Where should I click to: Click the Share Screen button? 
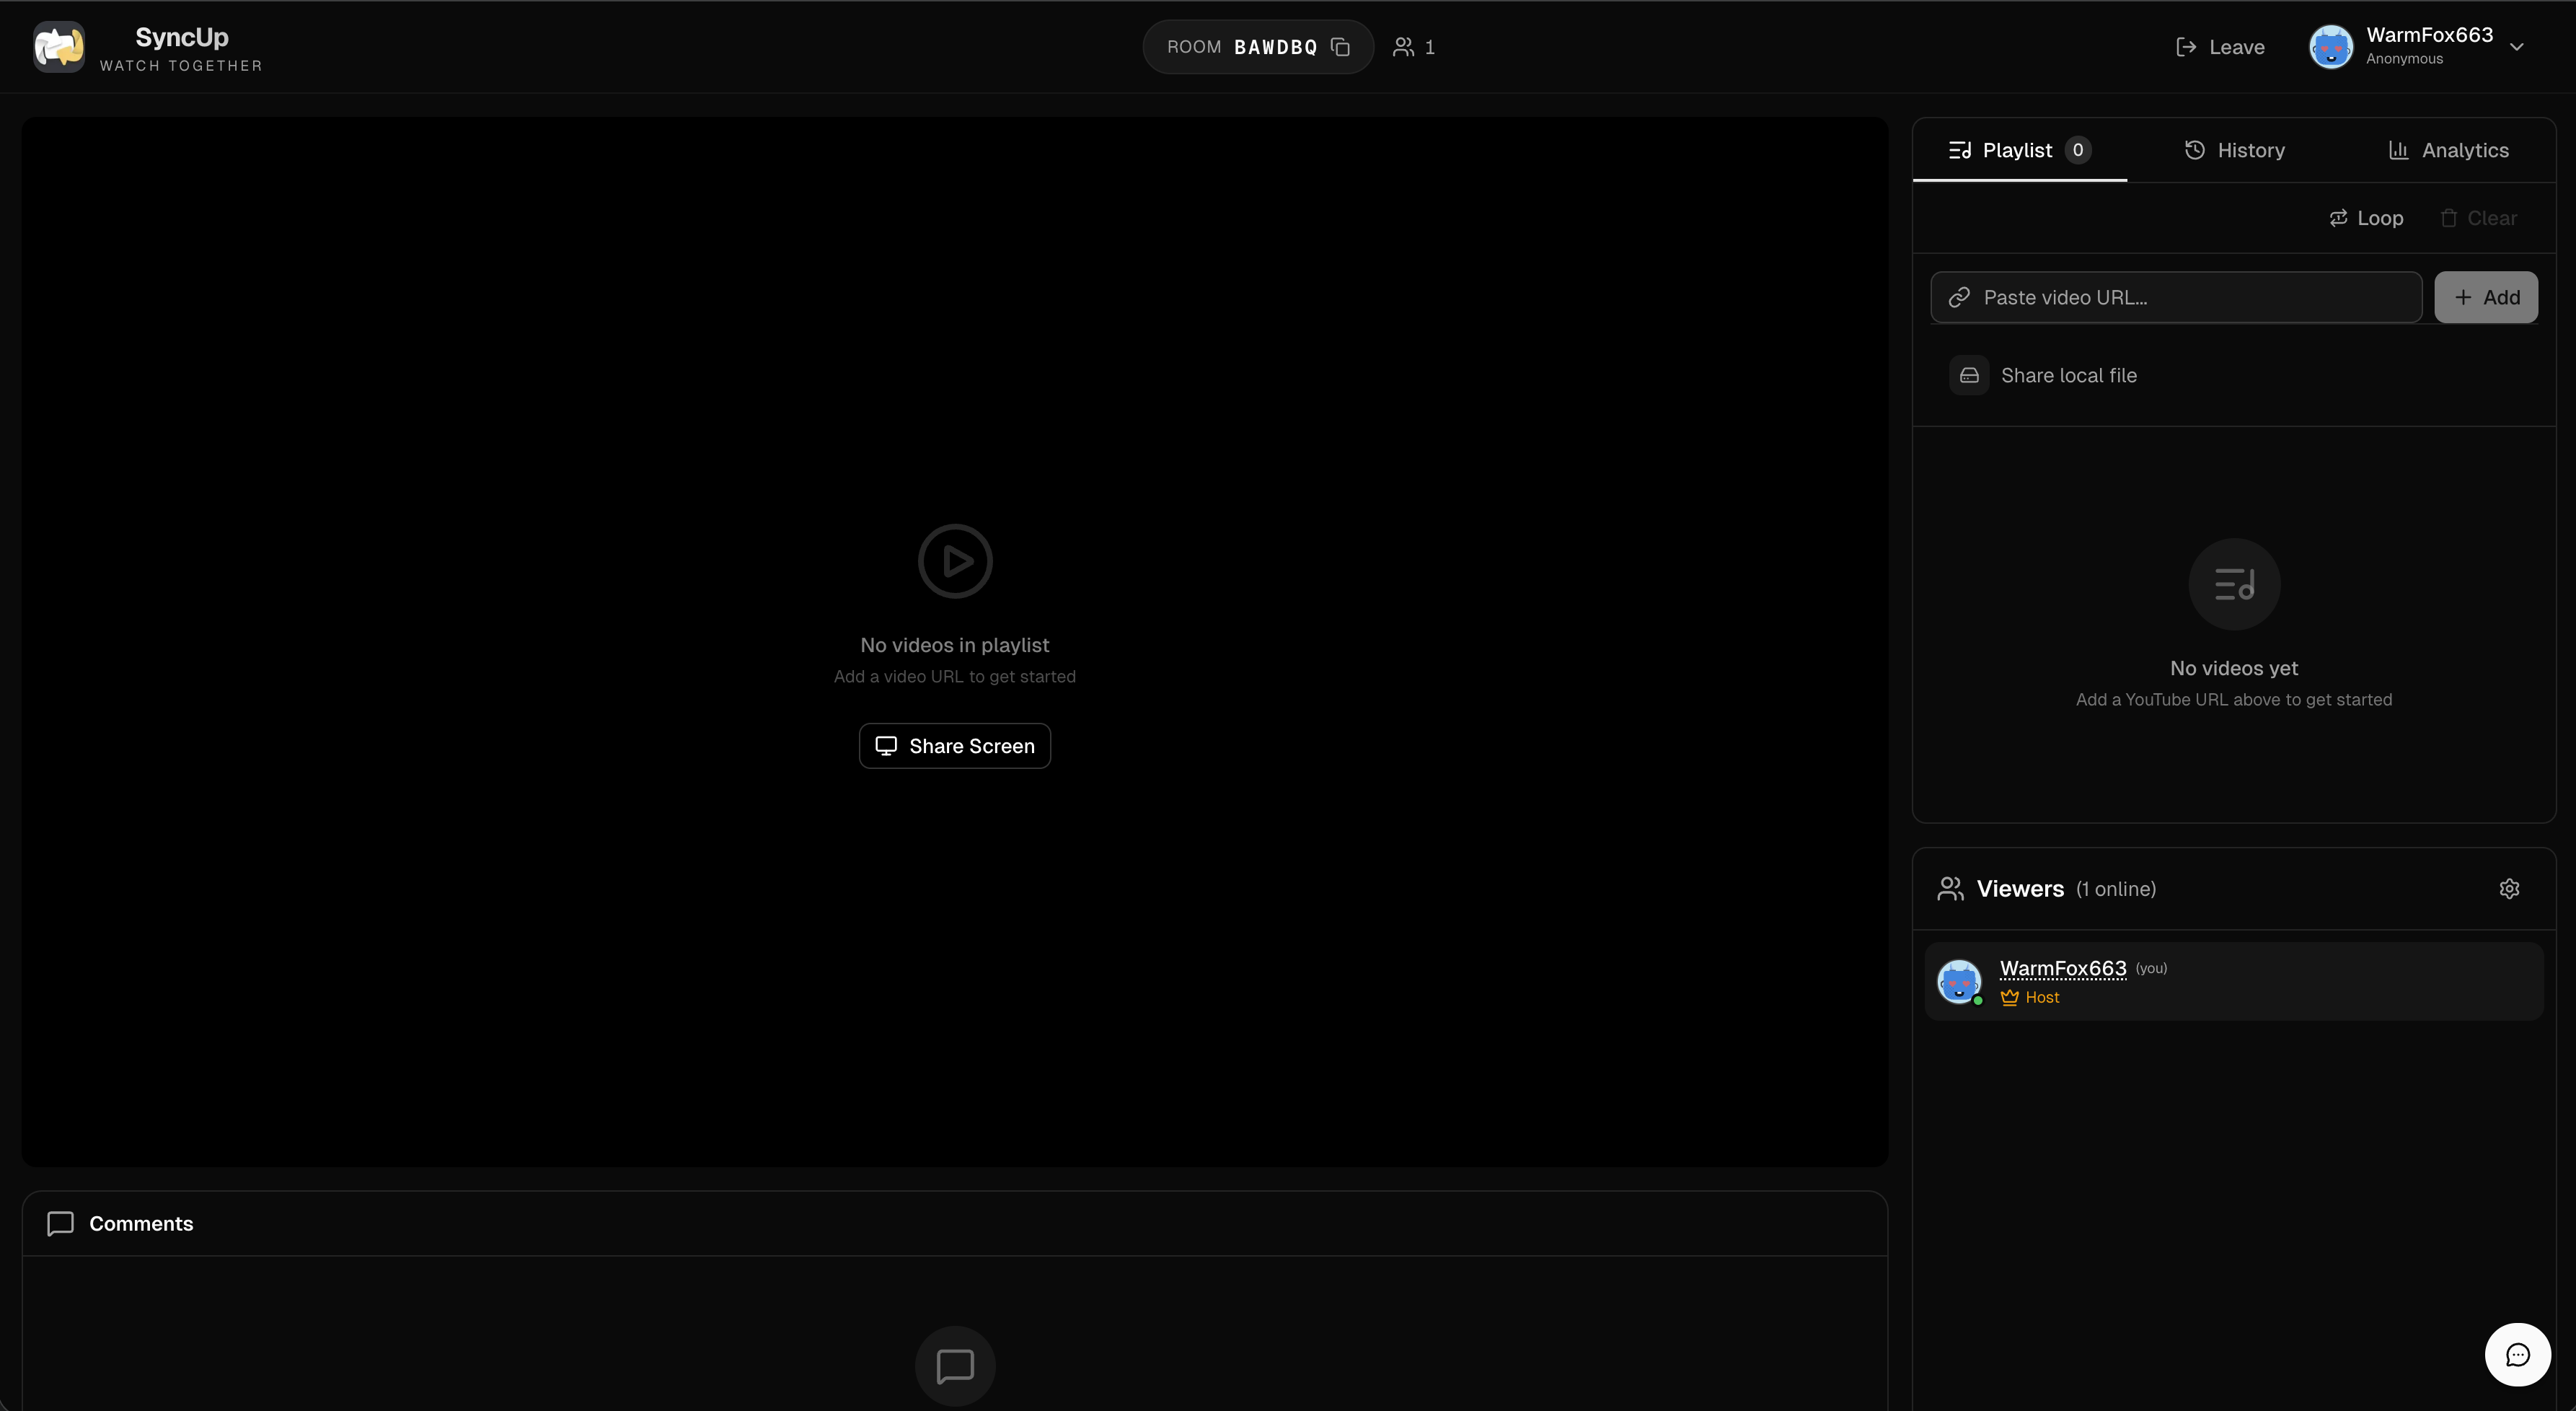(x=954, y=745)
